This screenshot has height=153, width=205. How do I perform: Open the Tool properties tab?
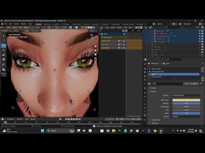(x=145, y=64)
